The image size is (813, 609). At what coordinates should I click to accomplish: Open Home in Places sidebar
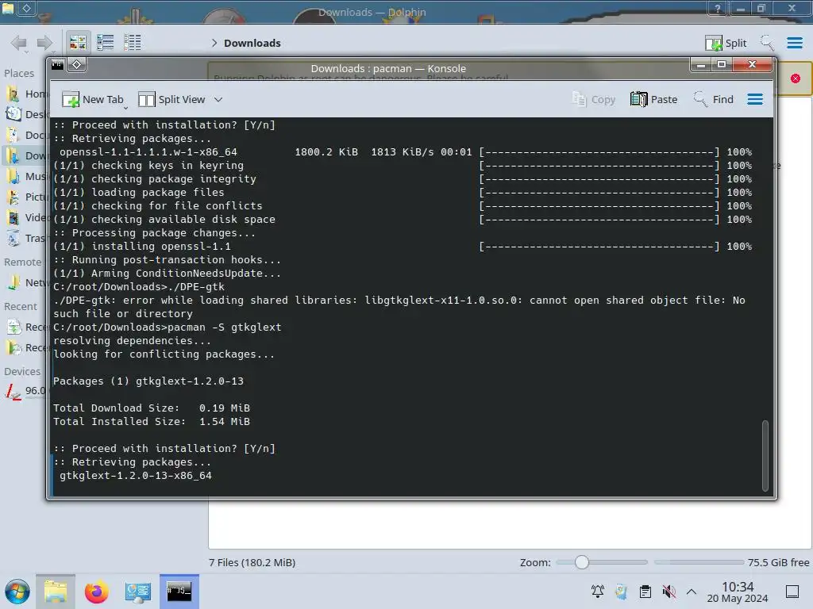pos(27,94)
